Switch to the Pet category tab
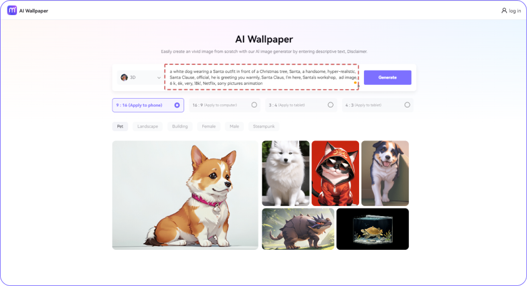 point(120,126)
